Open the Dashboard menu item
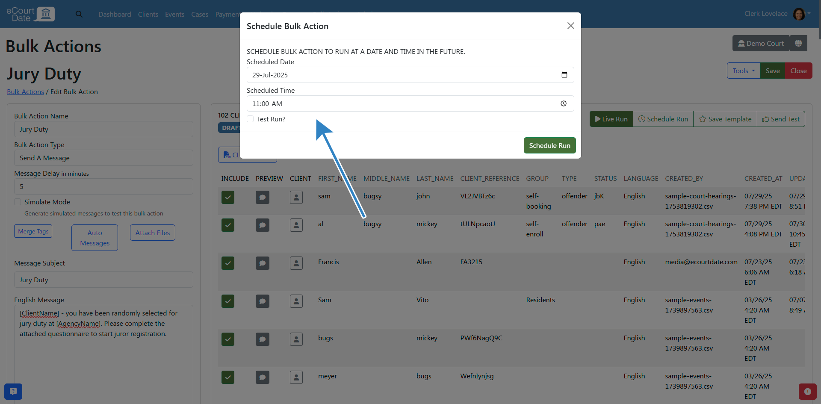The width and height of the screenshot is (821, 404). point(115,14)
